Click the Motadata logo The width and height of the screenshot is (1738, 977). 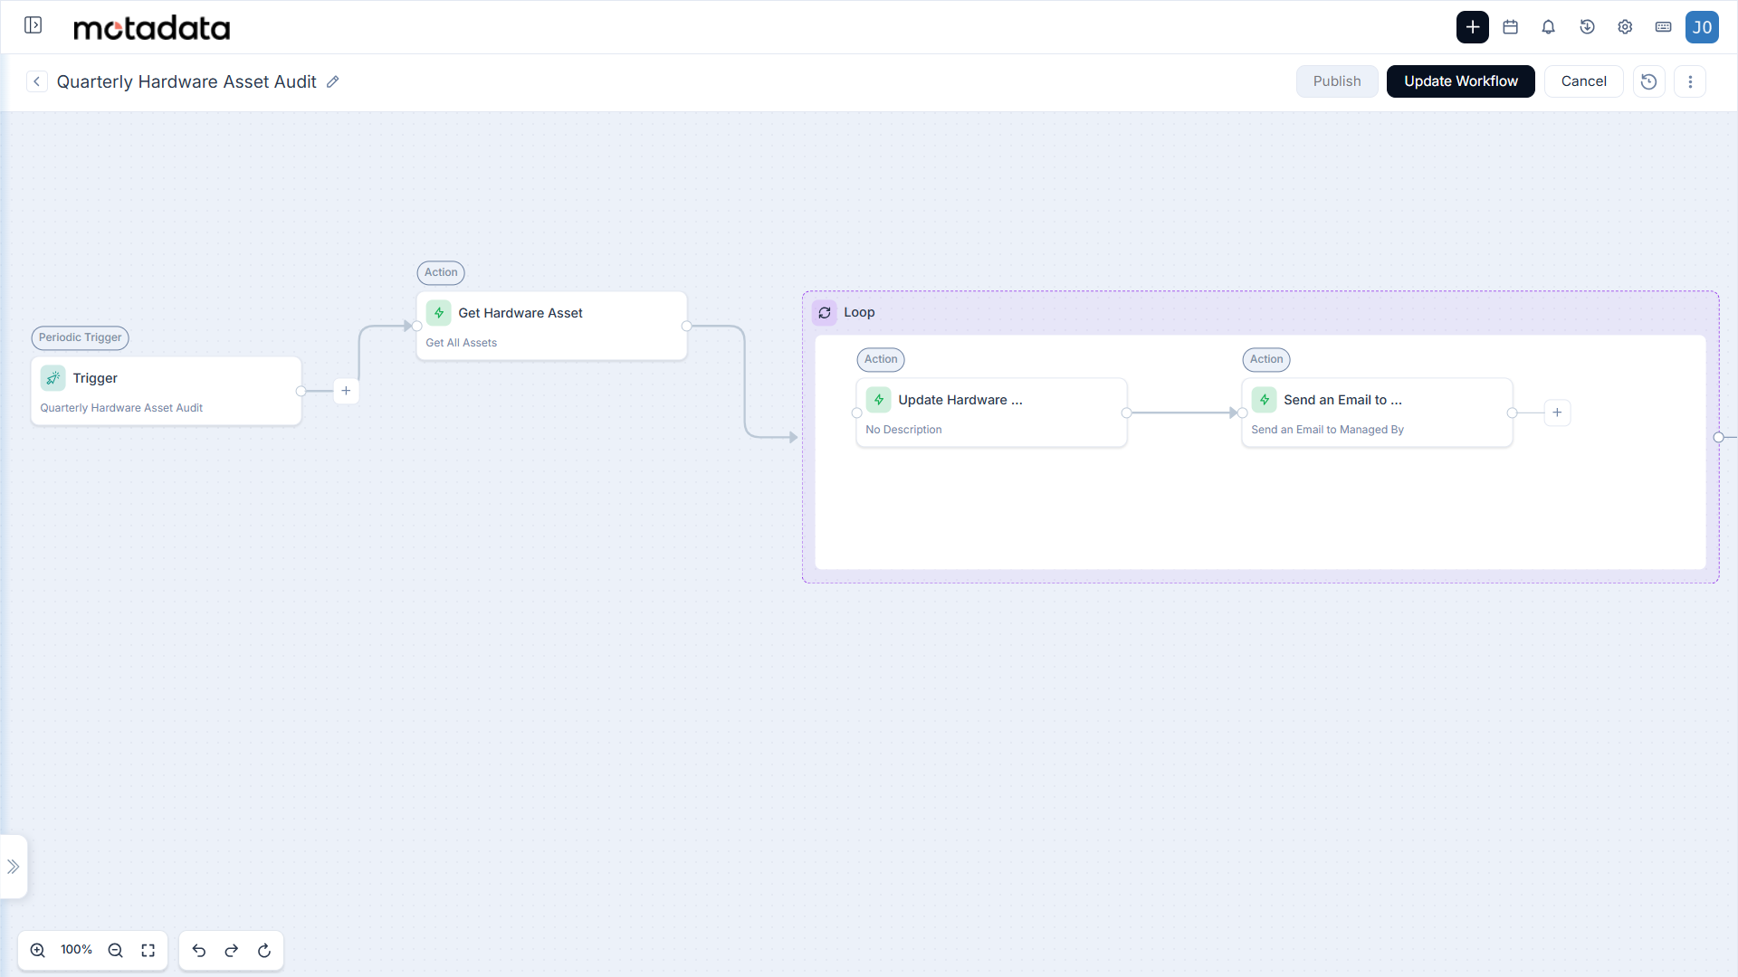pos(151,28)
